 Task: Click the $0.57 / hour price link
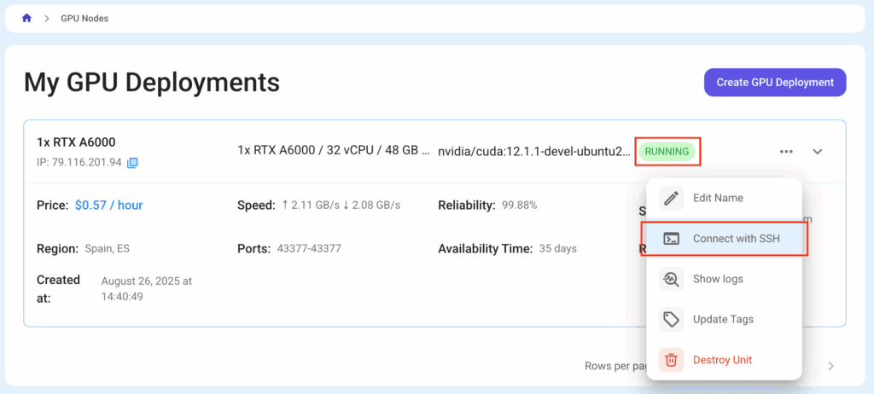(108, 206)
